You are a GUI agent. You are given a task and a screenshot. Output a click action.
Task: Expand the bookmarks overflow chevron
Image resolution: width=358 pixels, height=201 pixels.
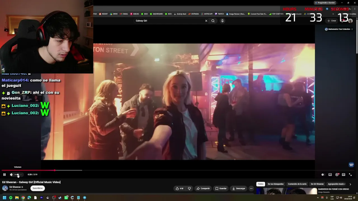tap(333, 14)
